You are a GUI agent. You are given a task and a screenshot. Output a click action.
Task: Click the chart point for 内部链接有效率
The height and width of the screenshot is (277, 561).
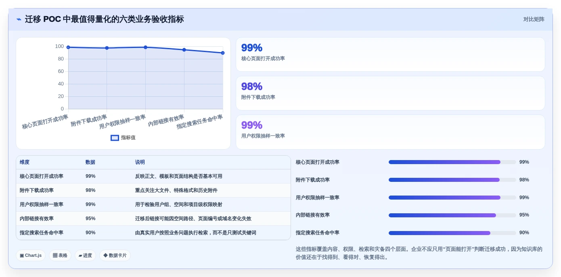point(184,50)
